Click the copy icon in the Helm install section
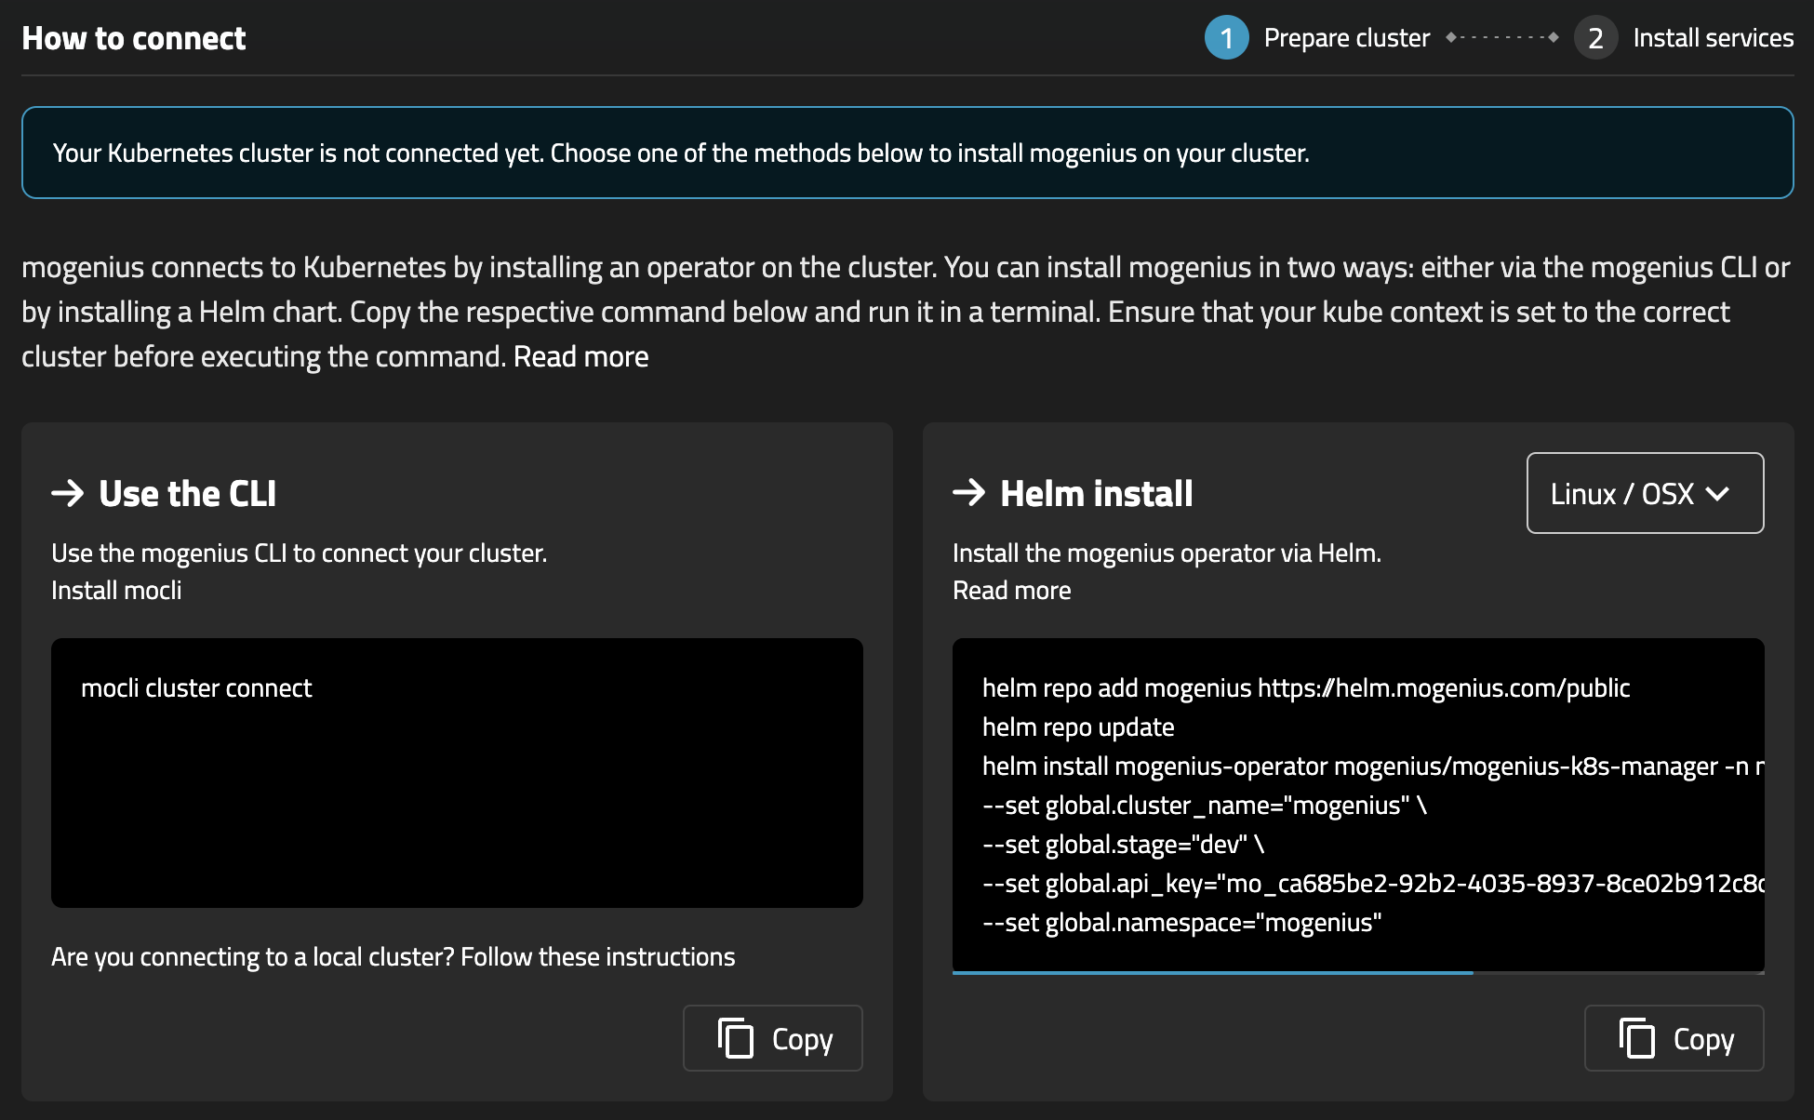The height and width of the screenshot is (1120, 1814). 1635,1037
